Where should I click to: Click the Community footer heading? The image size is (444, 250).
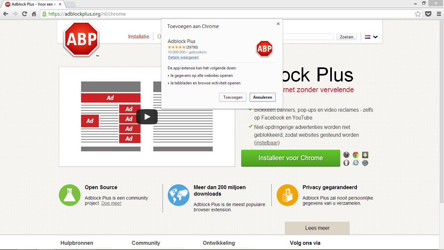tap(146, 243)
